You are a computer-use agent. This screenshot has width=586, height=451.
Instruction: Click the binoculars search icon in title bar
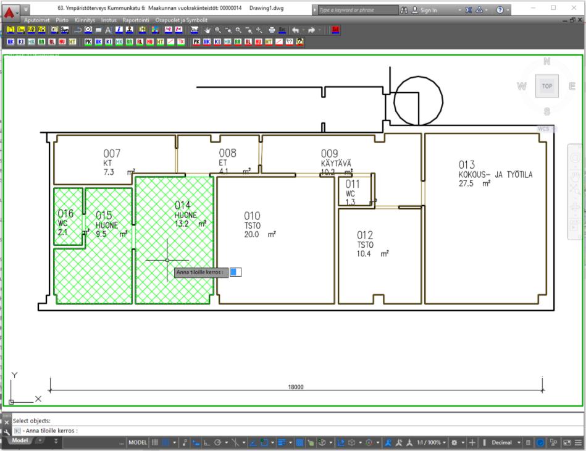coord(404,10)
